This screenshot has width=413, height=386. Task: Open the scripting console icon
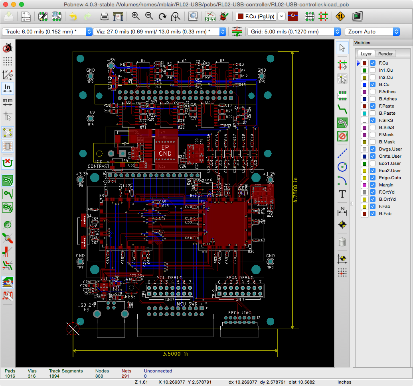(x=358, y=16)
